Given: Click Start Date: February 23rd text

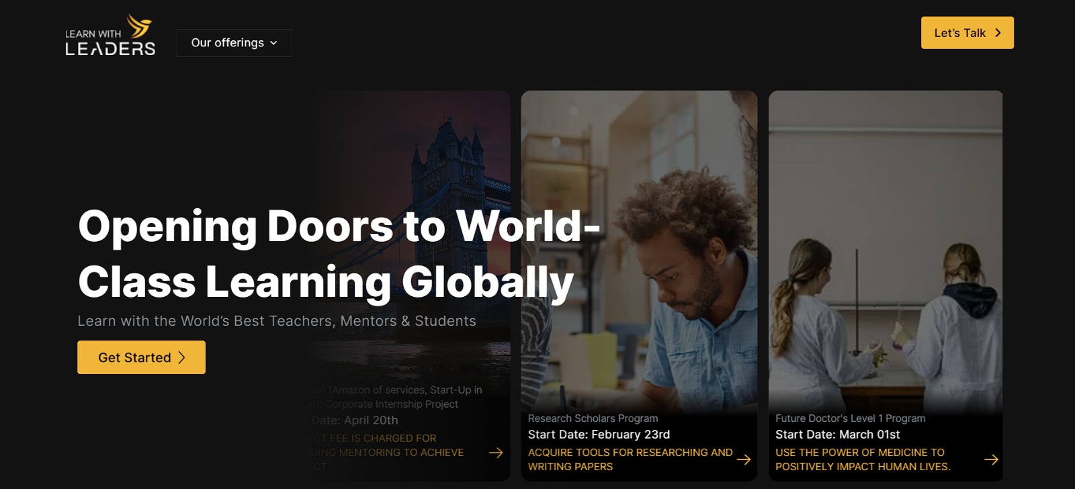Looking at the screenshot, I should pos(599,435).
